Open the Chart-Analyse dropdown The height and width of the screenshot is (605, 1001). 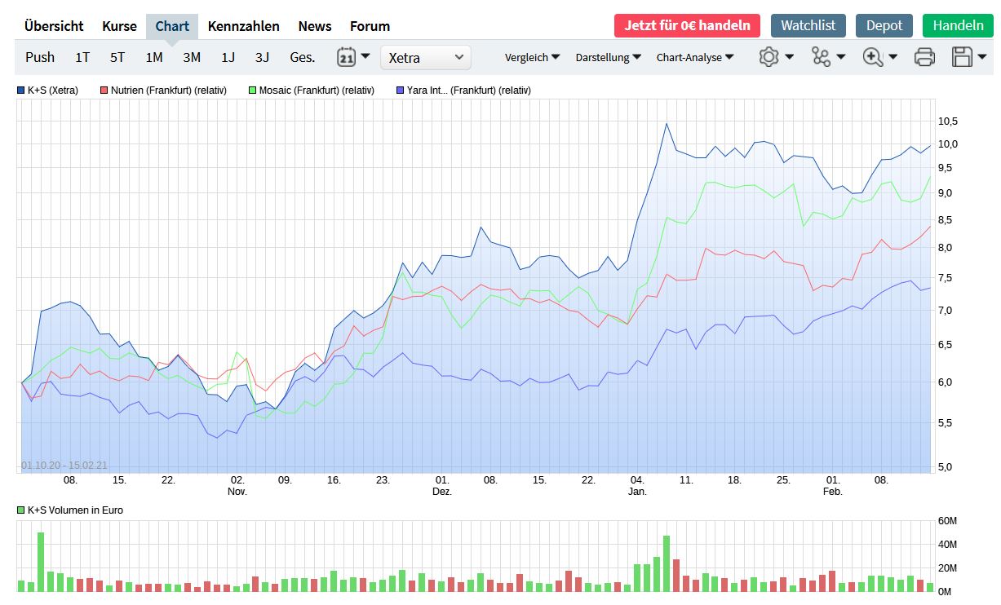[x=695, y=57]
